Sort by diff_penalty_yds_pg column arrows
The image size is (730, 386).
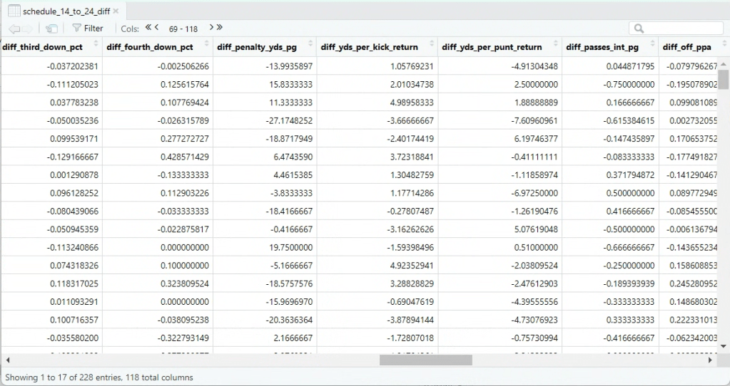310,45
